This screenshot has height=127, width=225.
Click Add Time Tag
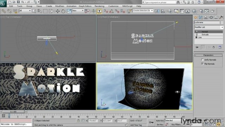136,125
